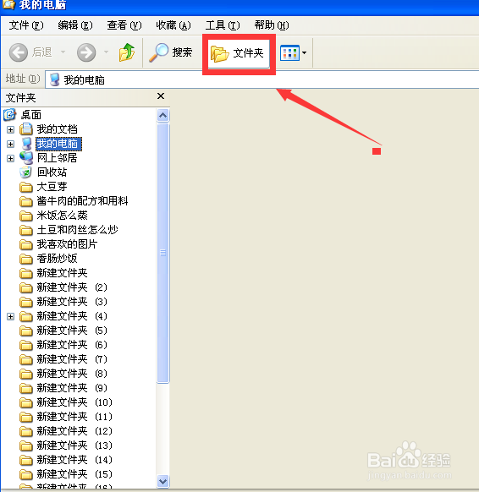Open the 工具(T) menu
Viewport: 479px width, 492px height.
(223, 25)
